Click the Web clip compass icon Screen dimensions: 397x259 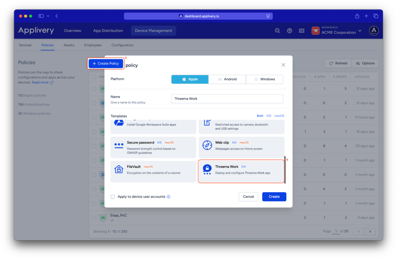[207, 145]
